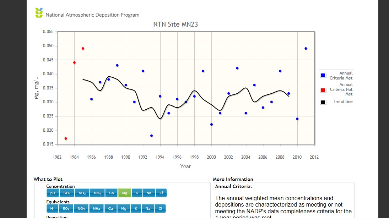The width and height of the screenshot is (389, 219).
Task: Plot SO4 equivalents
Action: tap(66, 209)
